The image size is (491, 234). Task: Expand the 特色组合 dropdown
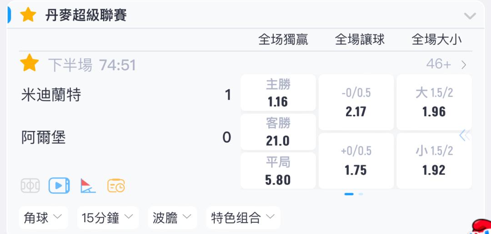click(x=243, y=217)
